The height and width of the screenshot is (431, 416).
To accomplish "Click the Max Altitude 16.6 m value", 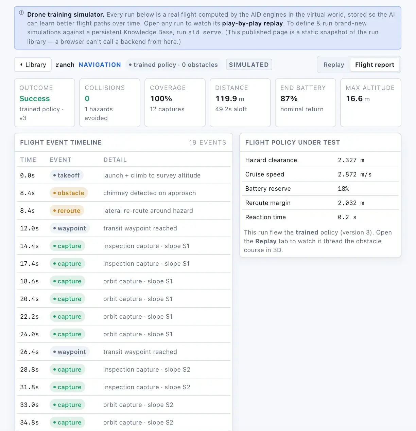I will pyautogui.click(x=358, y=99).
